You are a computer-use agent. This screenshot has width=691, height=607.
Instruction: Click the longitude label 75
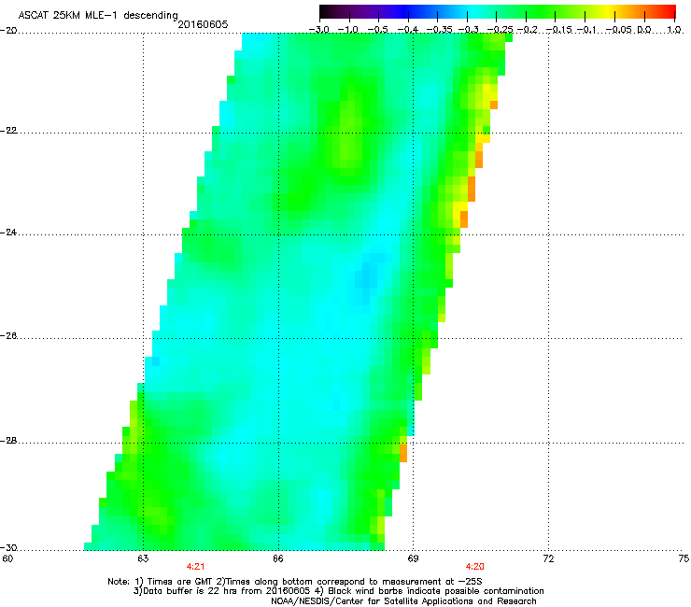(684, 558)
